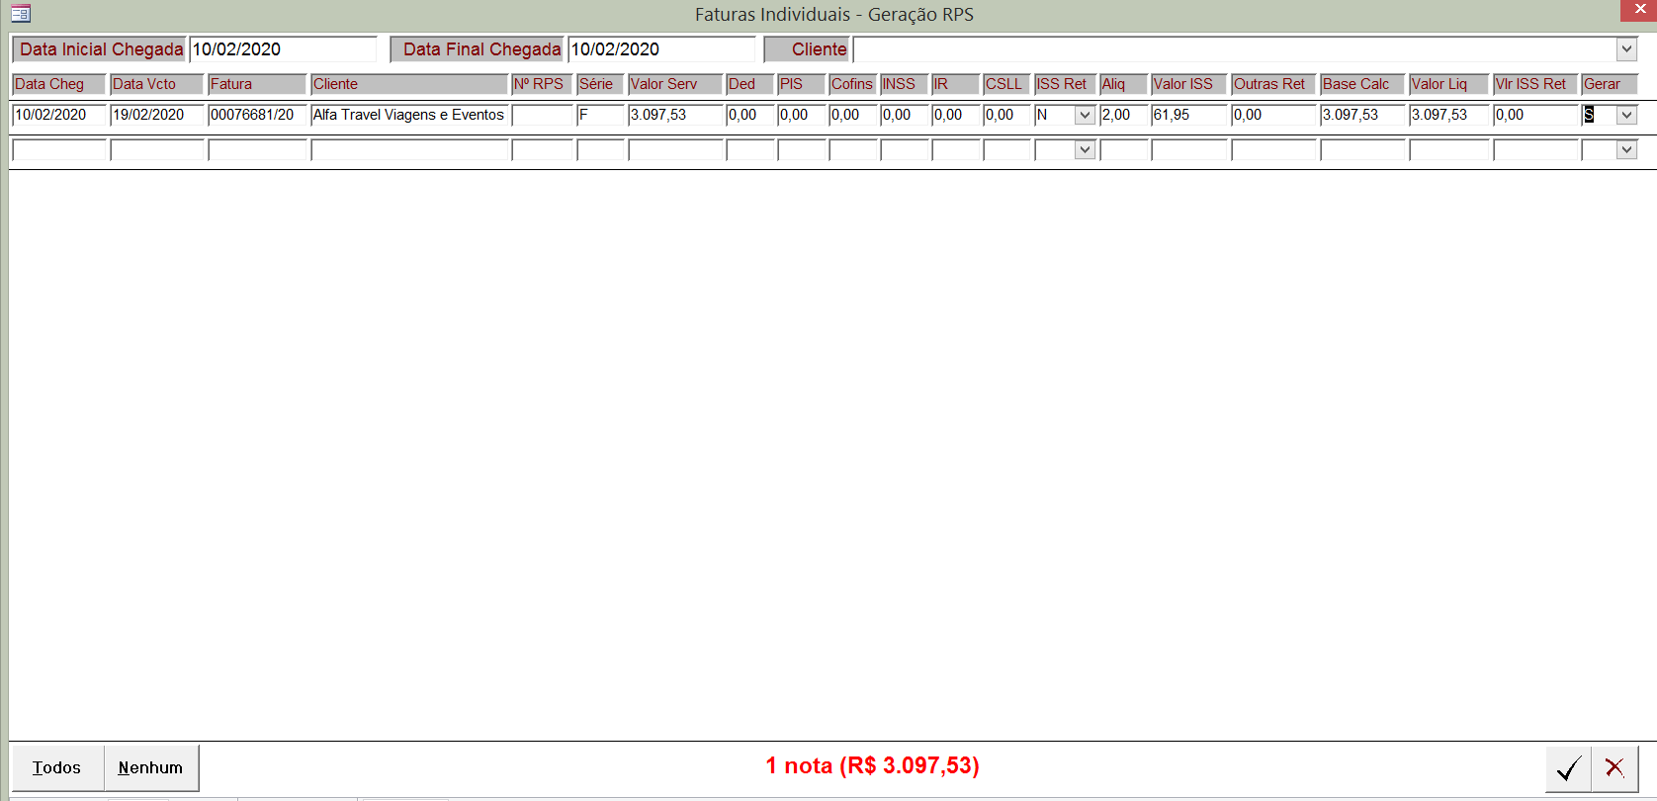The image size is (1657, 801).
Task: Click the confirm checkmark button
Action: click(1568, 768)
